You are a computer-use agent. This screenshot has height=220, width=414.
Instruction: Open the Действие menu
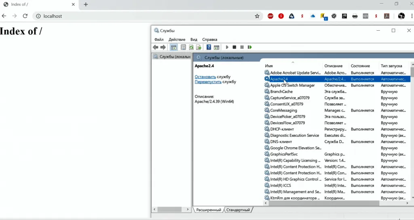click(x=177, y=40)
